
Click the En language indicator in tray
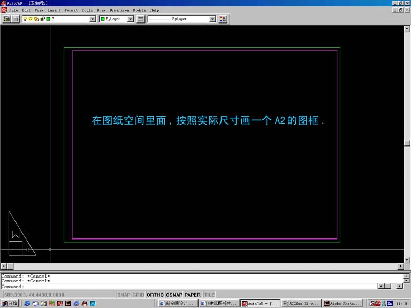(390, 303)
